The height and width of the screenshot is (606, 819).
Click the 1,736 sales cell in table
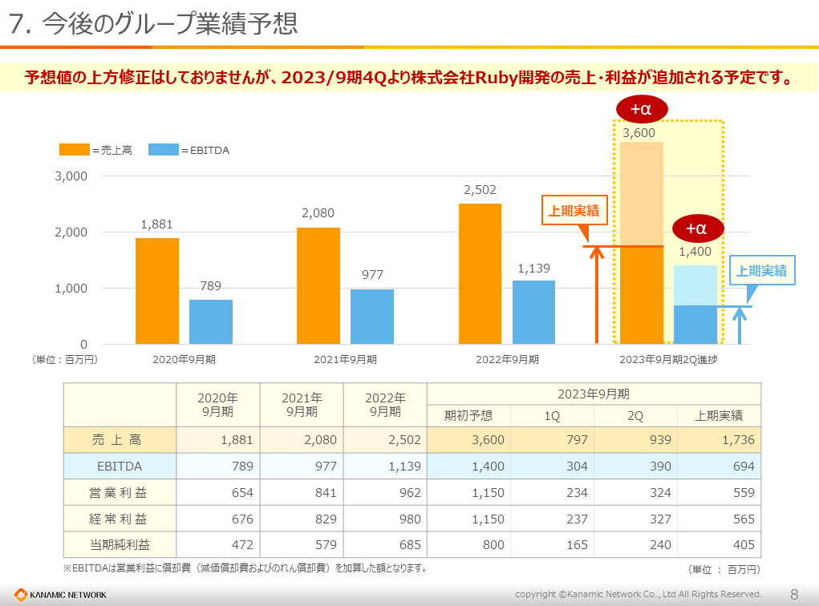[x=719, y=440]
